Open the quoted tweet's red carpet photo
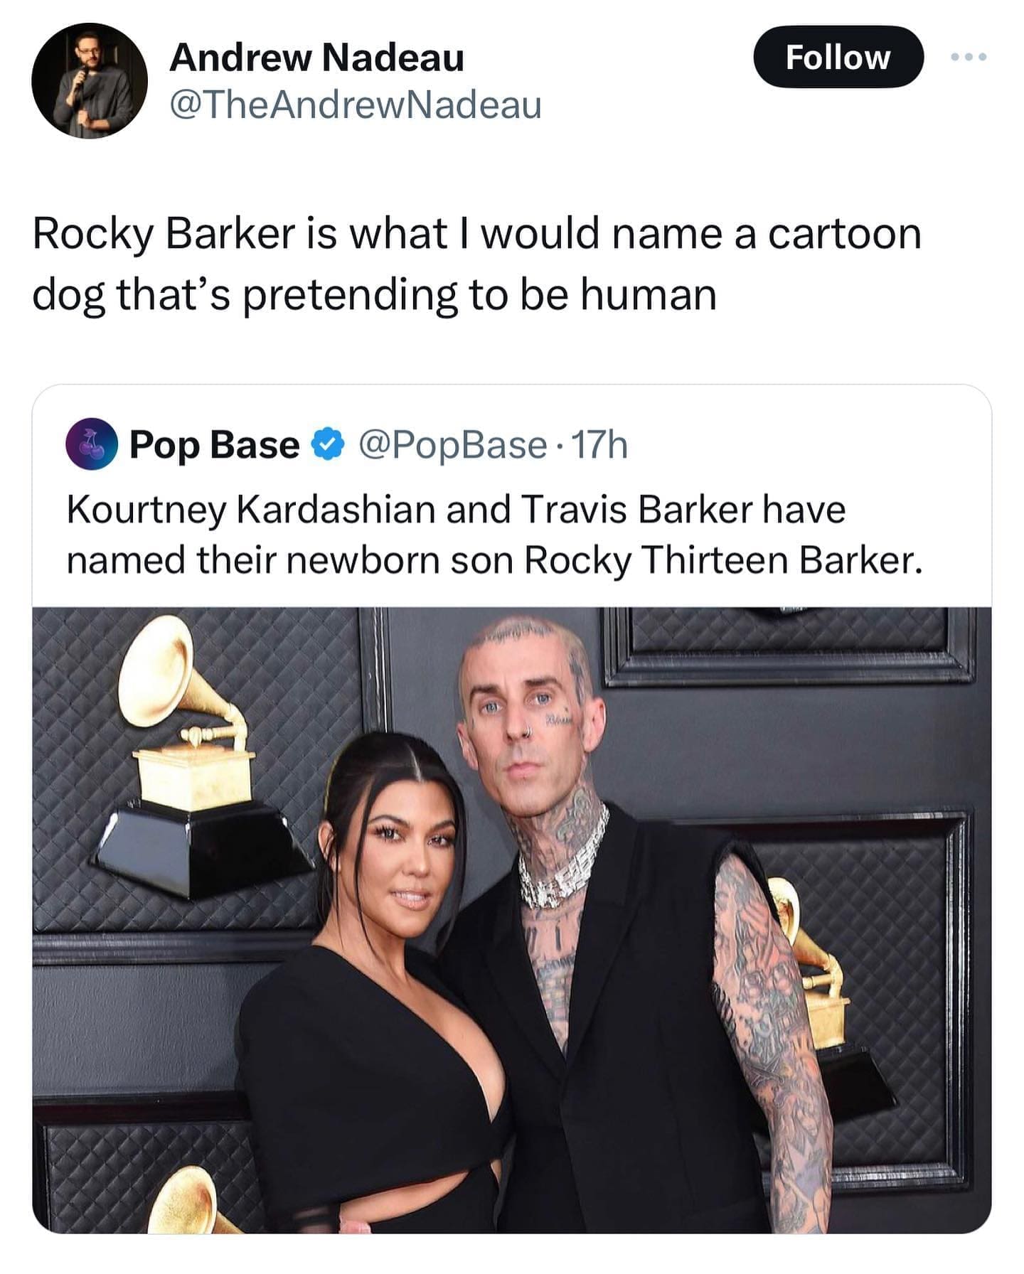Screen dimensions: 1024x1274 click(x=512, y=920)
